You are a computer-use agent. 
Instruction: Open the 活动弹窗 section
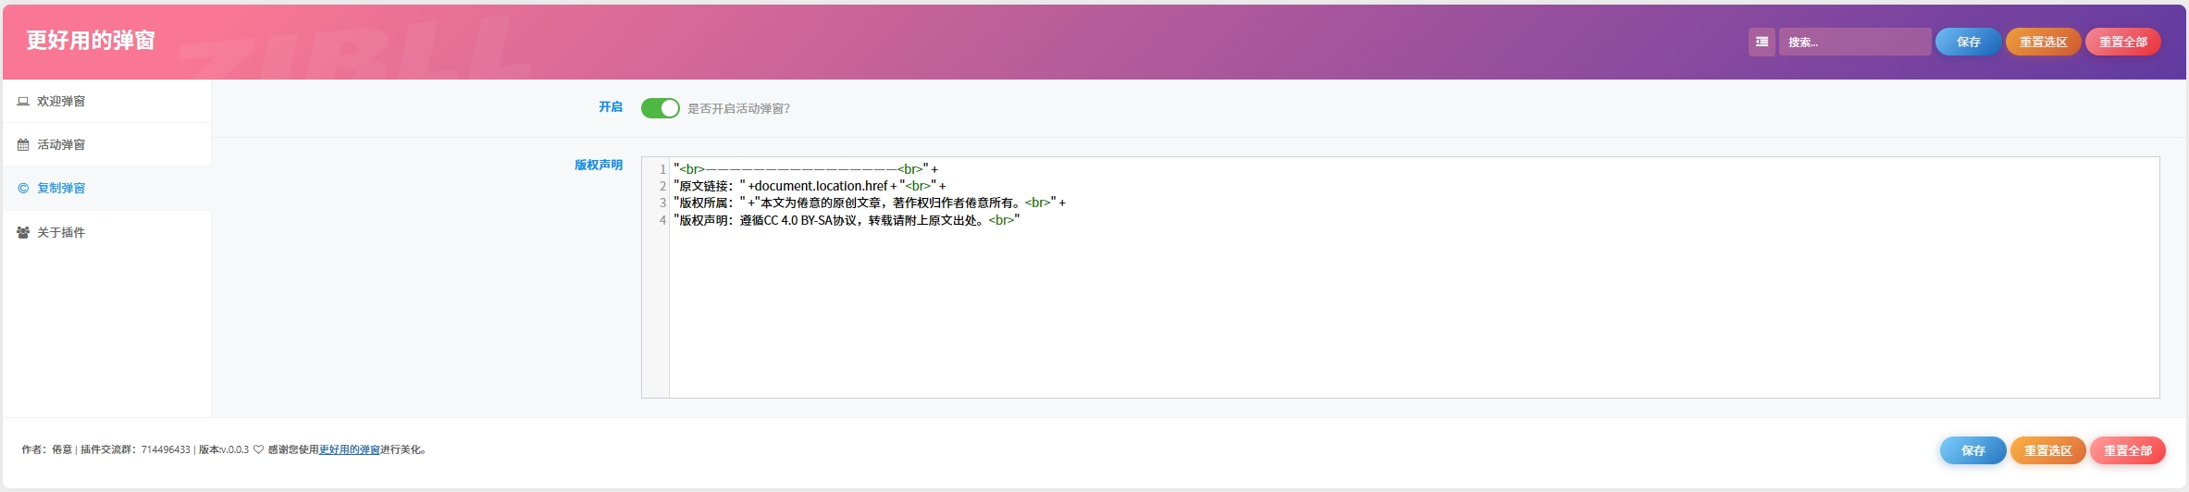point(107,145)
